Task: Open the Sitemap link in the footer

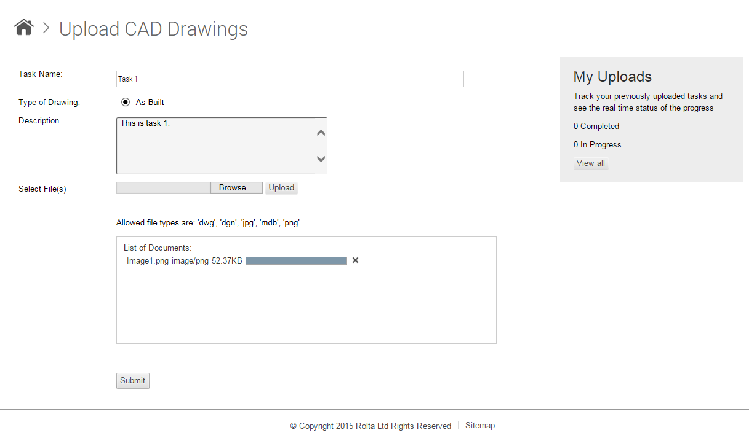Action: (x=479, y=426)
